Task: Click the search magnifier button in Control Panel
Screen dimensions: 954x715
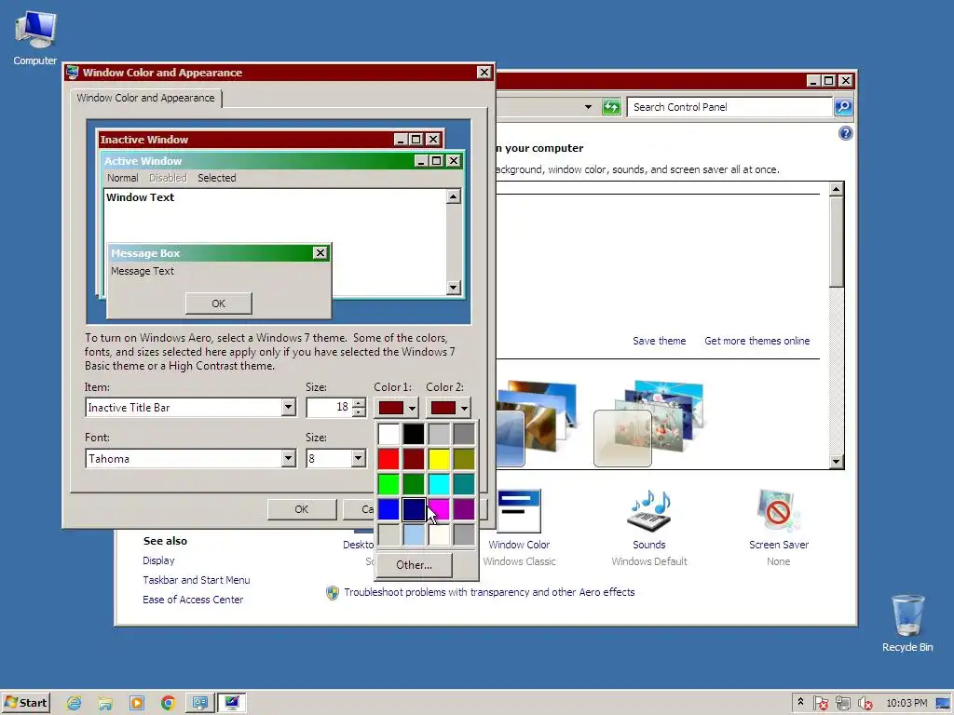Action: click(843, 107)
